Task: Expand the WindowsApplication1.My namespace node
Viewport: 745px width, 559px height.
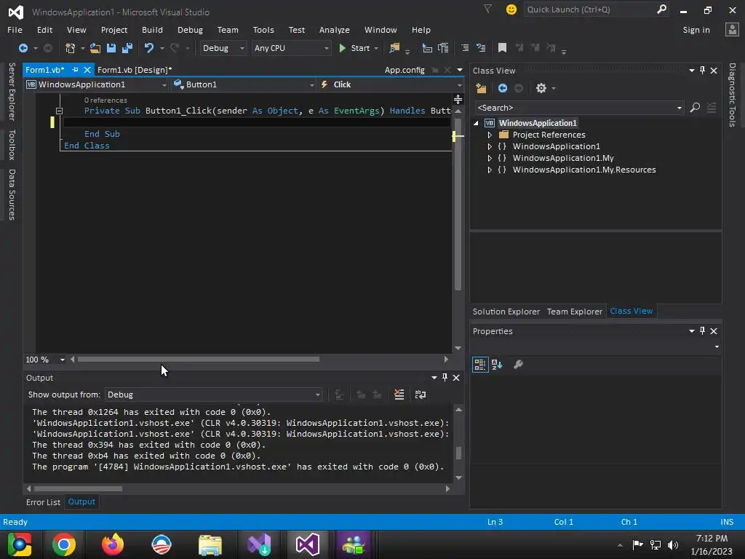Action: (x=490, y=158)
